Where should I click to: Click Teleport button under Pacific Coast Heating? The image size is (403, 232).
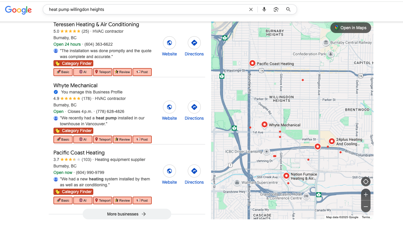[x=102, y=200]
